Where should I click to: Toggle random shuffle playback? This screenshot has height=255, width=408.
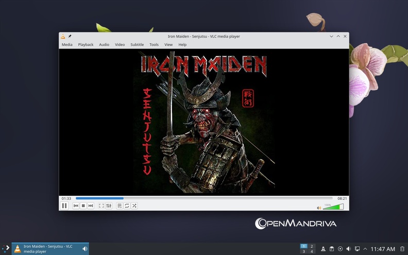pos(134,206)
